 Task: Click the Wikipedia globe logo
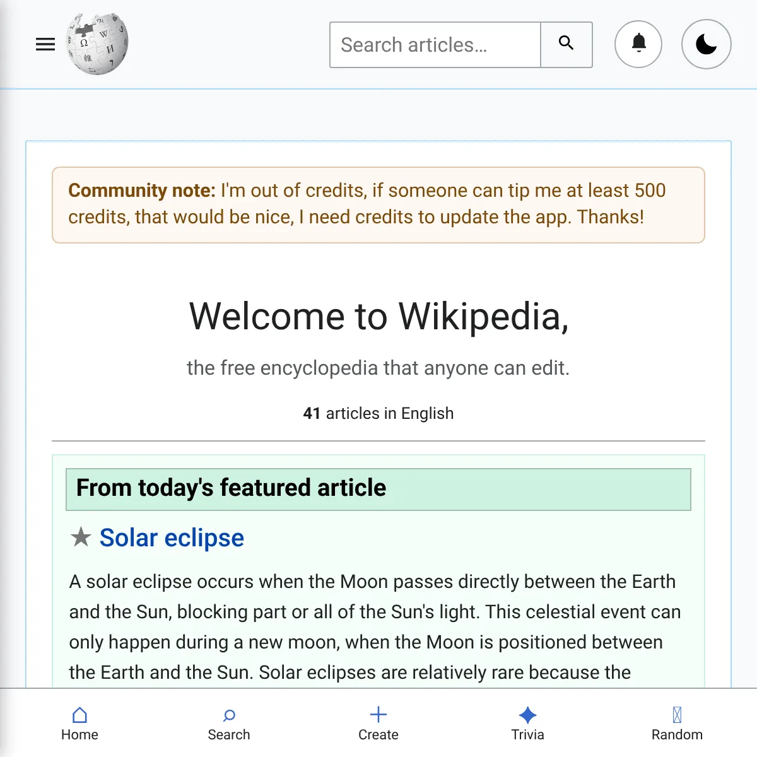point(97,44)
